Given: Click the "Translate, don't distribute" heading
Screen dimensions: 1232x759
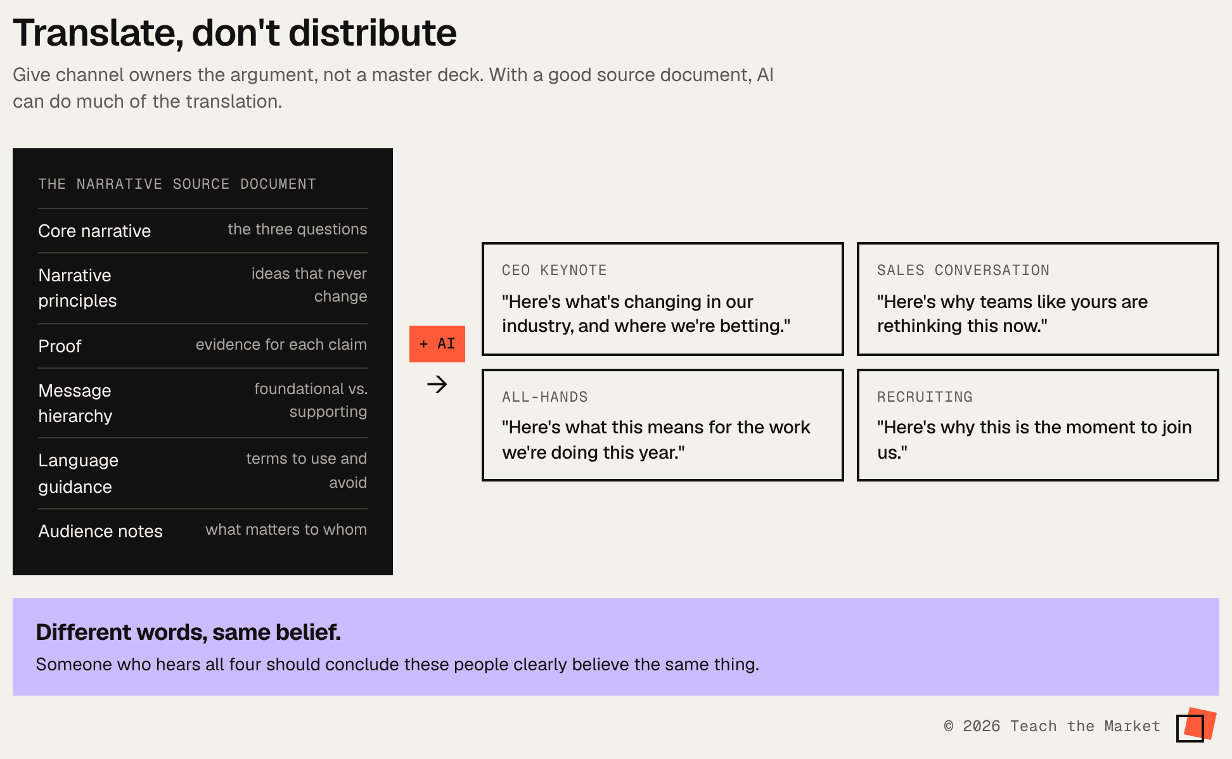Looking at the screenshot, I should (x=234, y=32).
